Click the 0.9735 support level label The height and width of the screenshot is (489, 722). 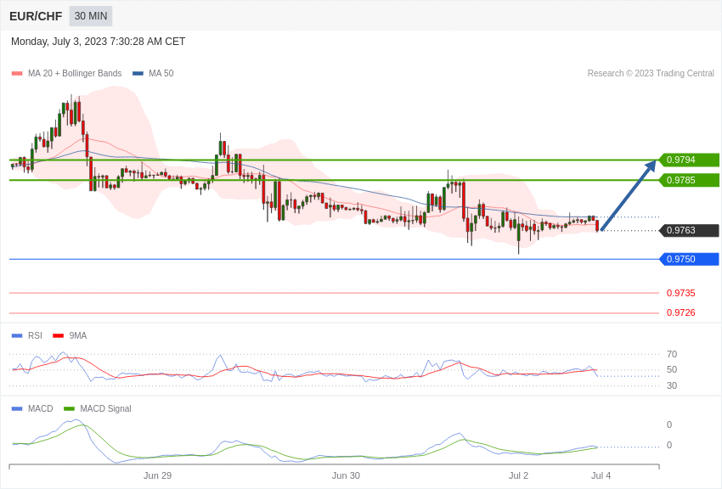(x=681, y=293)
